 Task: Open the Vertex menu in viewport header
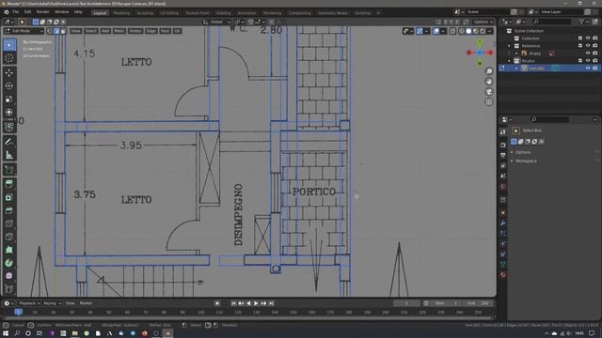[135, 31]
